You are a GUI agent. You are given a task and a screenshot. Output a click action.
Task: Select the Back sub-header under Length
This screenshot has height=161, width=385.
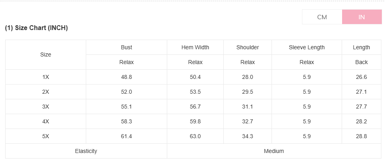(361, 62)
